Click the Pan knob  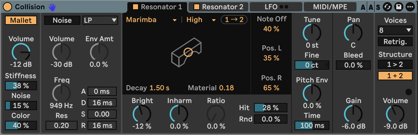point(353,32)
